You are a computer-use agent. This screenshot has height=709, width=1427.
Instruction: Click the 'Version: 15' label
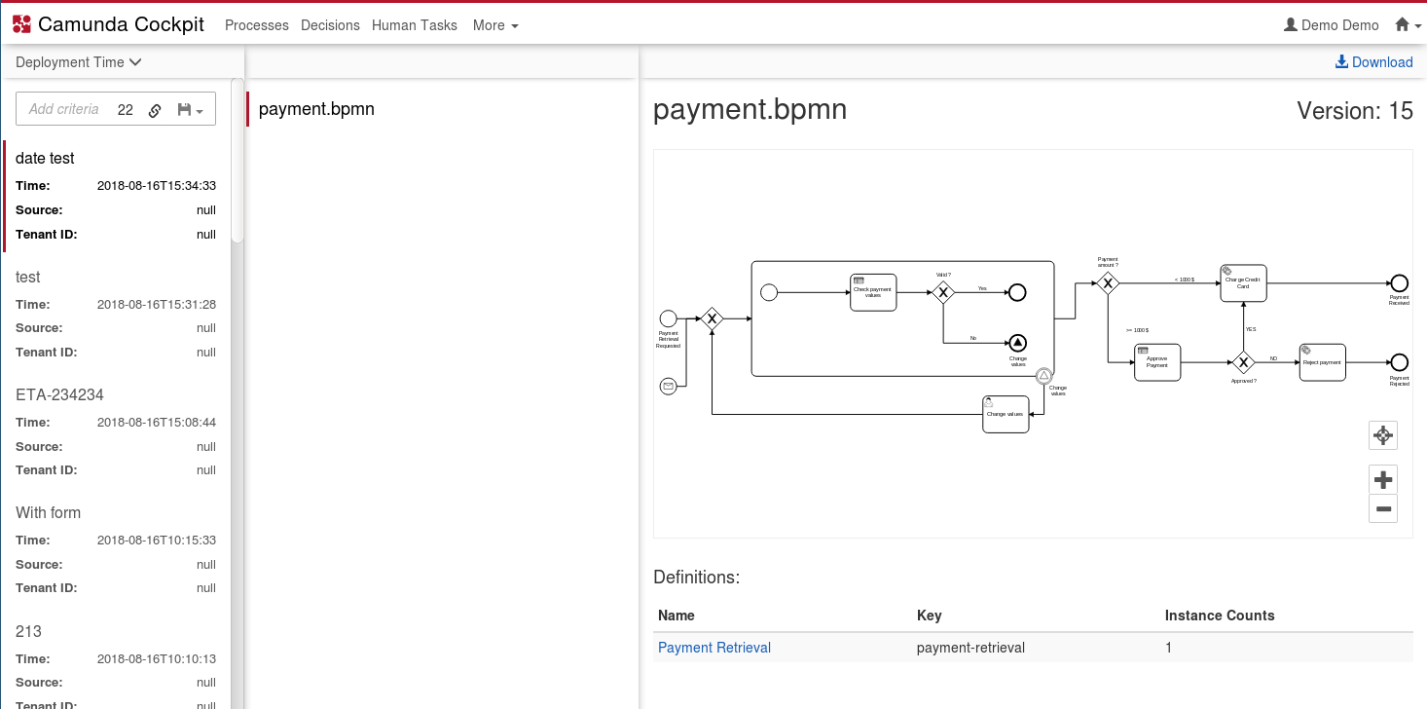coord(1355,111)
